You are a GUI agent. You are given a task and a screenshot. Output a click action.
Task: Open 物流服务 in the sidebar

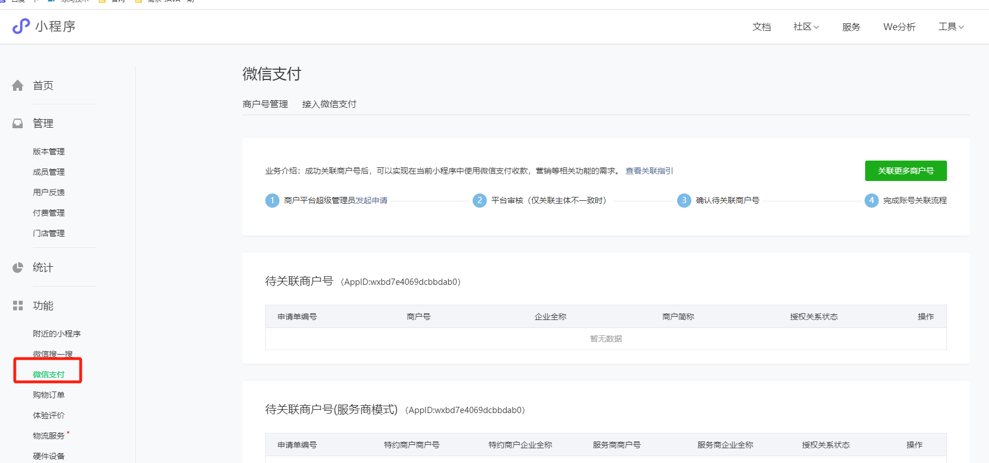point(49,436)
